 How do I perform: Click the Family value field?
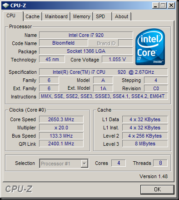point(49,80)
